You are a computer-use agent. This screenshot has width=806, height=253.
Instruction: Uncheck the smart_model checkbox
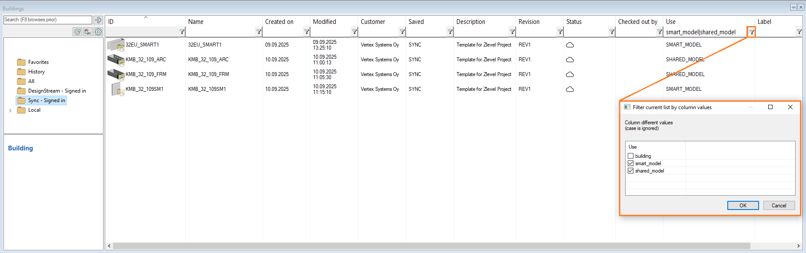[x=631, y=163]
